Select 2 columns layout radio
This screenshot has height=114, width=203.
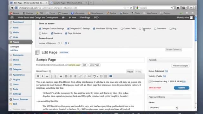pos(66,43)
